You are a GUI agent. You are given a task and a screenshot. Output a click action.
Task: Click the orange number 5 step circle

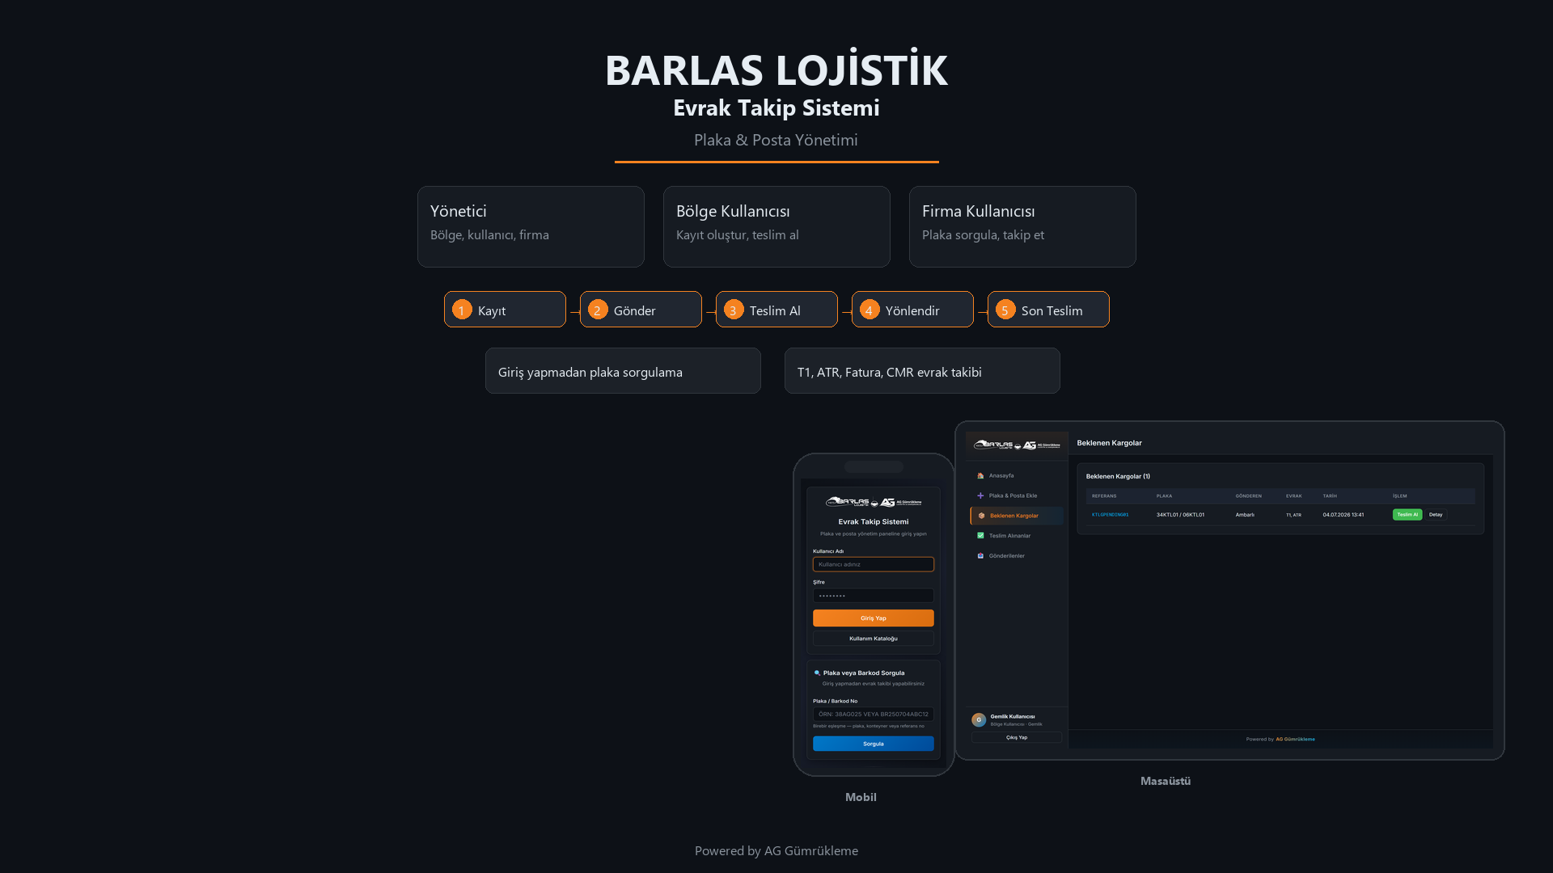[x=1005, y=310]
